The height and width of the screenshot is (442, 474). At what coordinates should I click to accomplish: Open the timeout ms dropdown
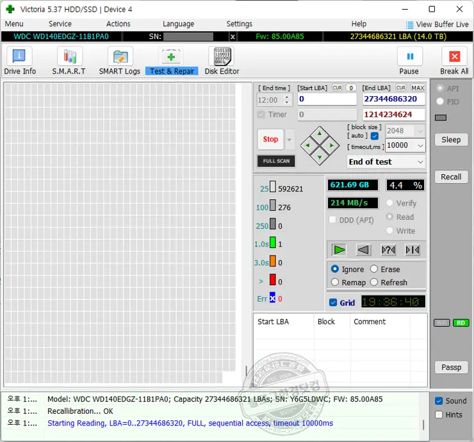point(420,145)
